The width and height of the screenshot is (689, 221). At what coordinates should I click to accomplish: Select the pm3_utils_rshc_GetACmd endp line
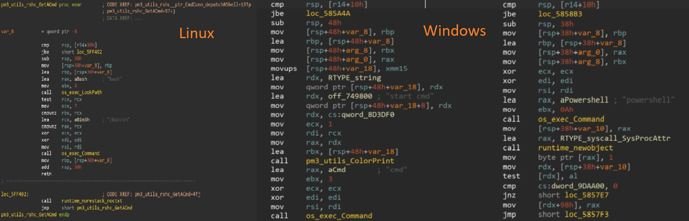[35, 215]
